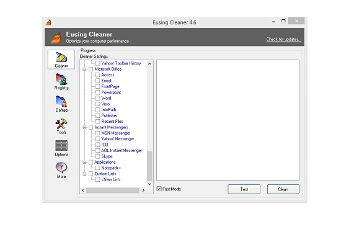Screen dimensions: 341x229
Task: Tick the Word checkbox
Action: (x=98, y=98)
